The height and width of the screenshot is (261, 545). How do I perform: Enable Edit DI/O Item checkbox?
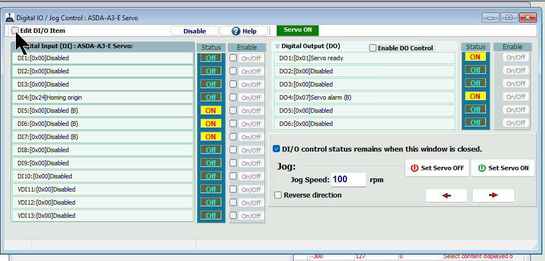pyautogui.click(x=15, y=31)
